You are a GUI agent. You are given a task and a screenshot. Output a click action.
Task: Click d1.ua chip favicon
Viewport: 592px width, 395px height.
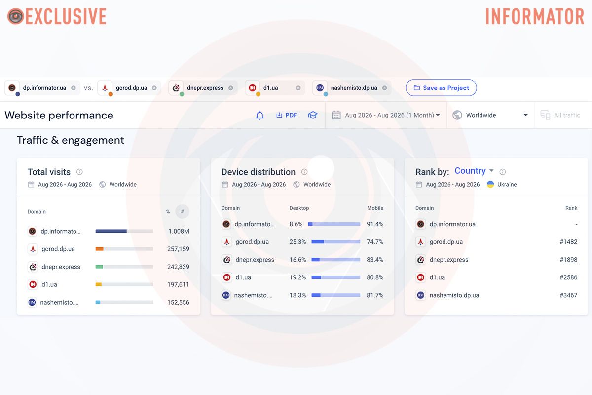pyautogui.click(x=253, y=88)
